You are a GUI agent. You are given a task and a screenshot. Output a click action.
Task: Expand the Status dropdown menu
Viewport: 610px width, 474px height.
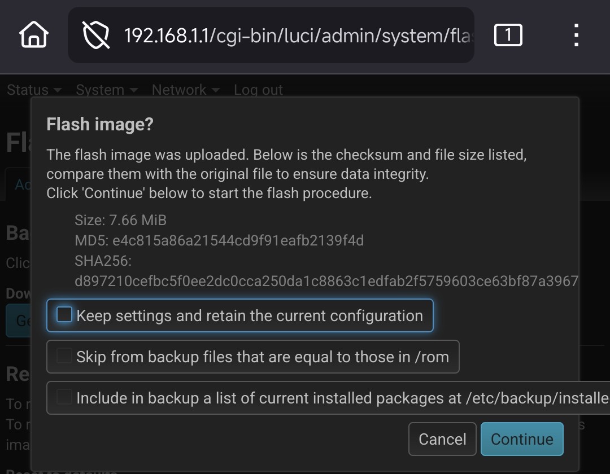click(34, 90)
